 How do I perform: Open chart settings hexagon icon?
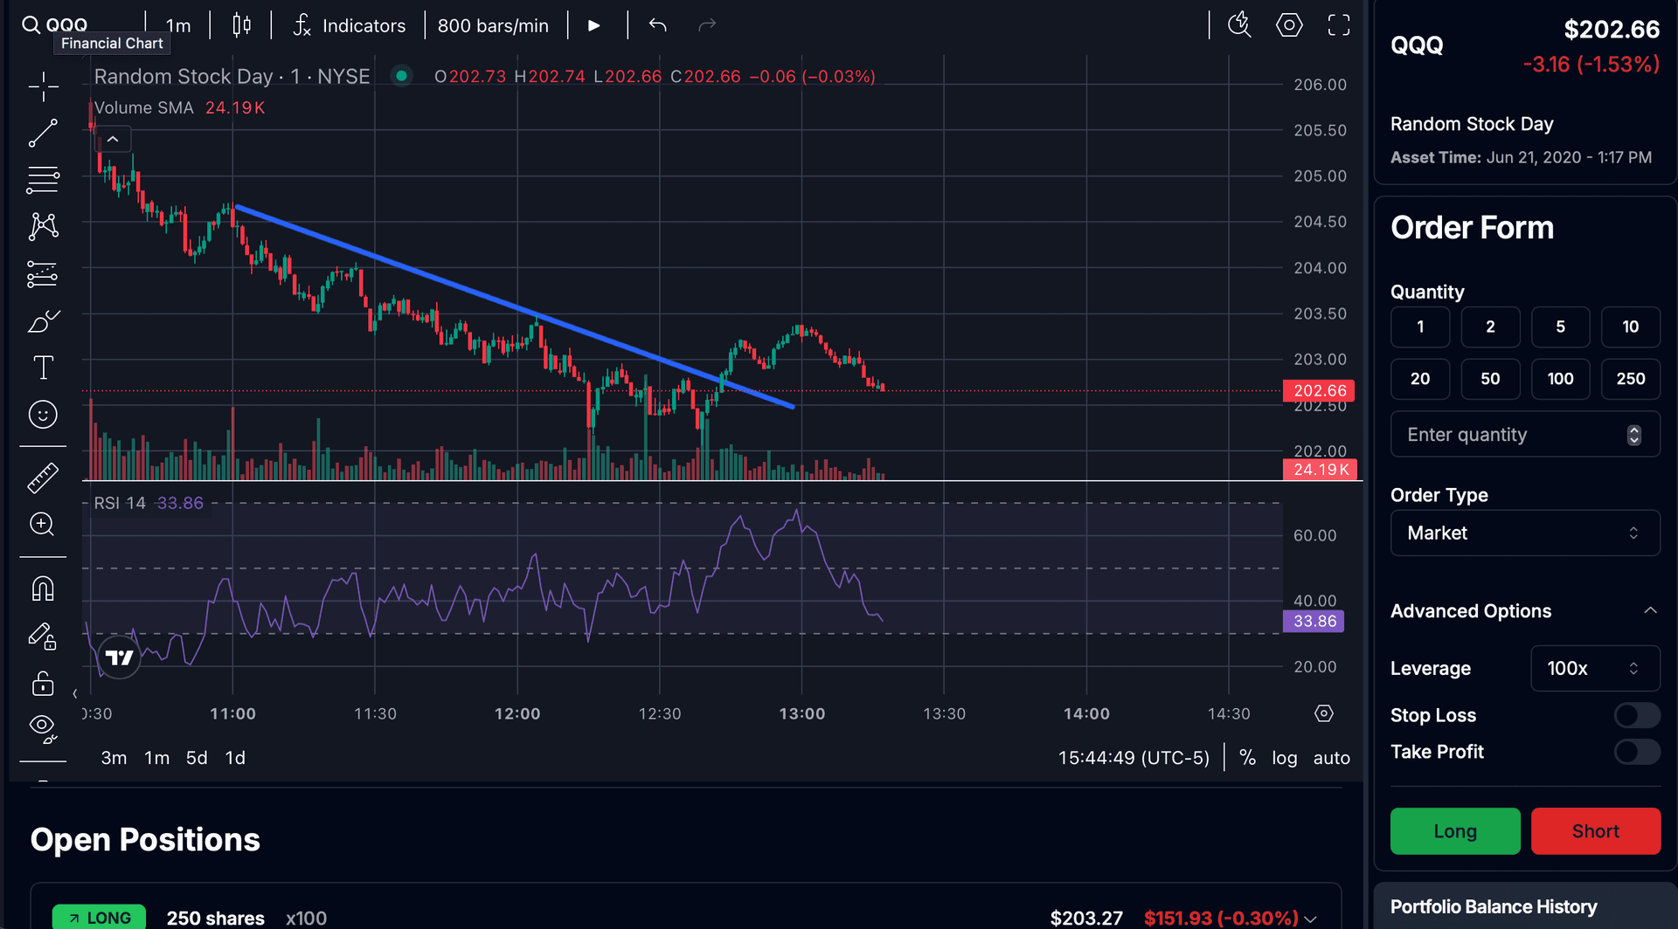point(1289,25)
